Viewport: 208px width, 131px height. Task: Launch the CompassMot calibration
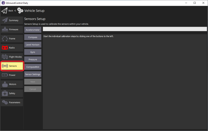(33, 67)
